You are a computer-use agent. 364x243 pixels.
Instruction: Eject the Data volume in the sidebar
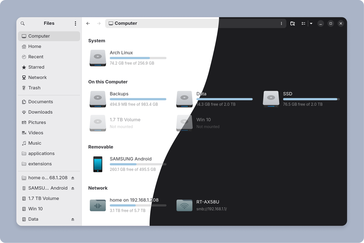click(73, 219)
